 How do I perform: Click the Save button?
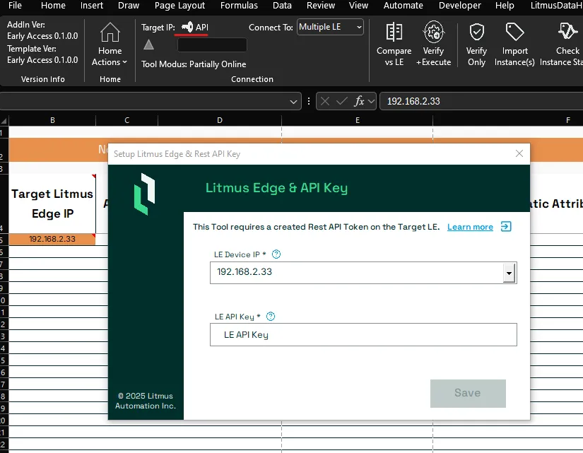click(468, 393)
